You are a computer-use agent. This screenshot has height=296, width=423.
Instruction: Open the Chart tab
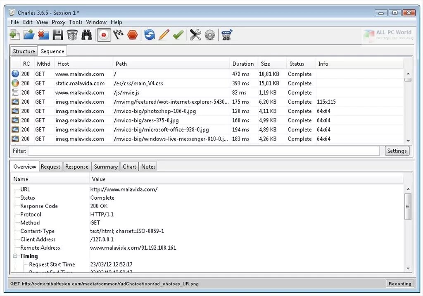(x=129, y=167)
